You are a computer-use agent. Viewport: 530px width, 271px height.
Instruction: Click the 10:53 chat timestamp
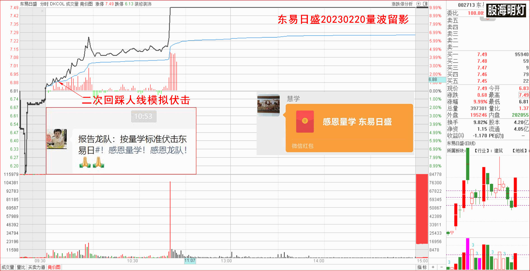(143, 116)
